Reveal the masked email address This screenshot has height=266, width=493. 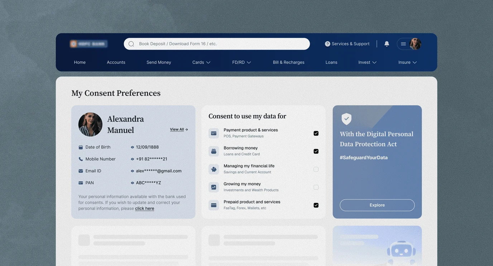(x=132, y=171)
